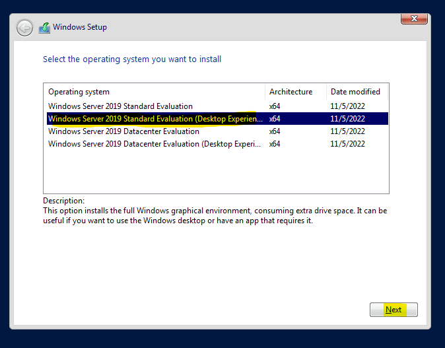Click x64 in Datacenter Desktop Experience row
445x348 pixels.
(275, 144)
